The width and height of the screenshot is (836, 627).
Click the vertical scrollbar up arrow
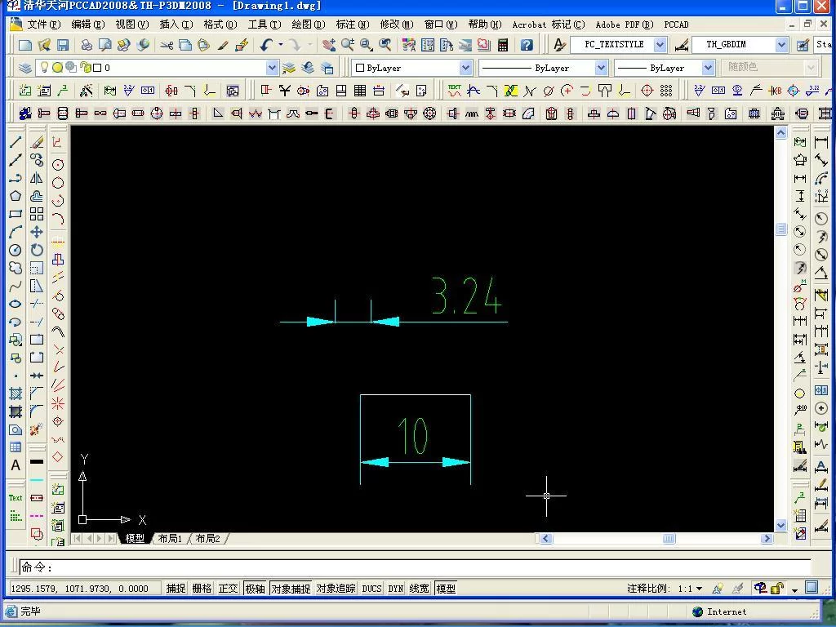click(x=781, y=133)
